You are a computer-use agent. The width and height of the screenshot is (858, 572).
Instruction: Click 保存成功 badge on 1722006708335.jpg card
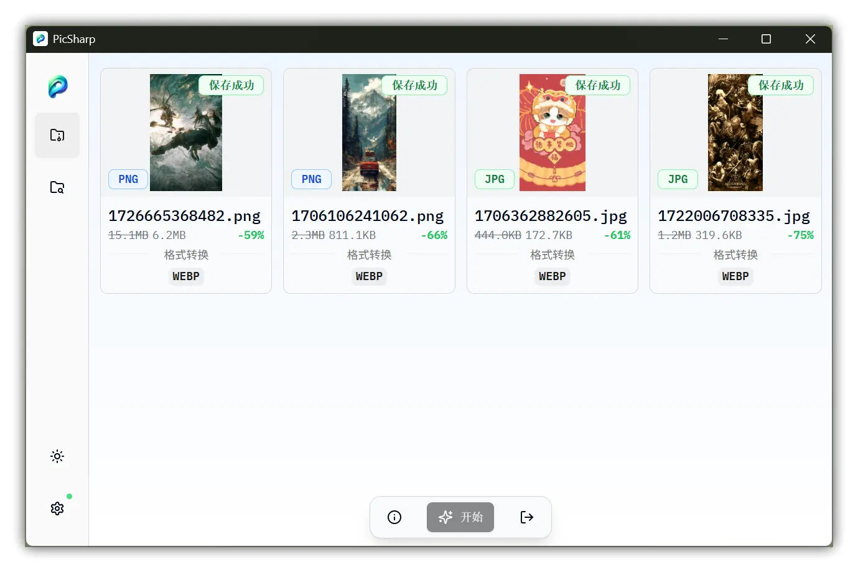pyautogui.click(x=781, y=85)
